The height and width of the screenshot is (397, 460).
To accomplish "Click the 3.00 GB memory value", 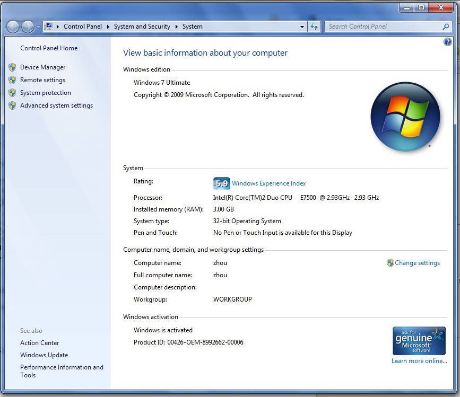I will [223, 209].
